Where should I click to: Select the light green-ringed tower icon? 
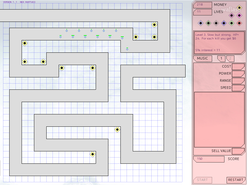[x=232, y=23]
